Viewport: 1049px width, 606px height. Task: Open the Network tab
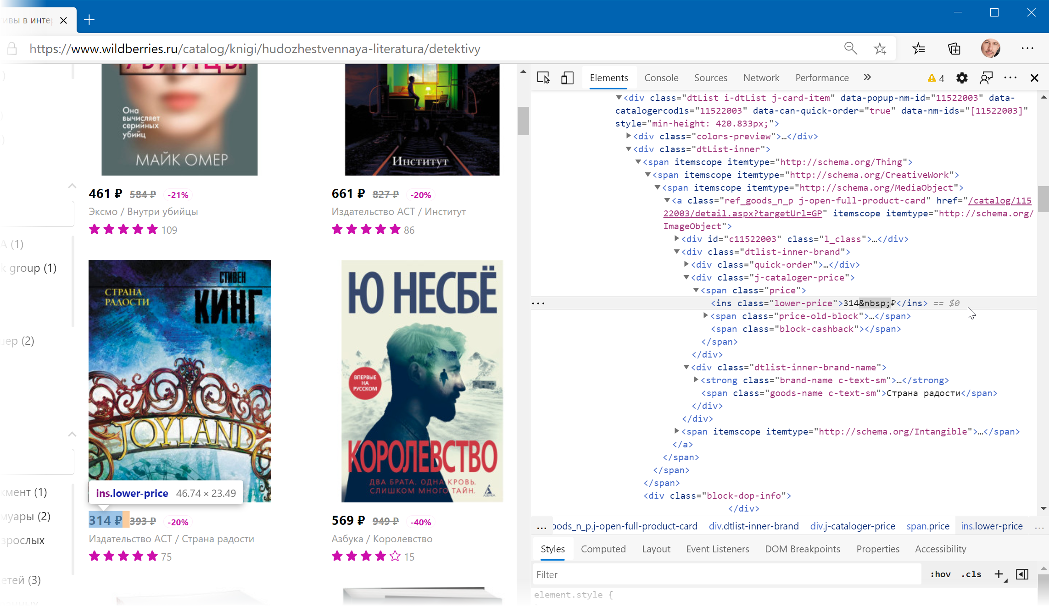point(761,78)
